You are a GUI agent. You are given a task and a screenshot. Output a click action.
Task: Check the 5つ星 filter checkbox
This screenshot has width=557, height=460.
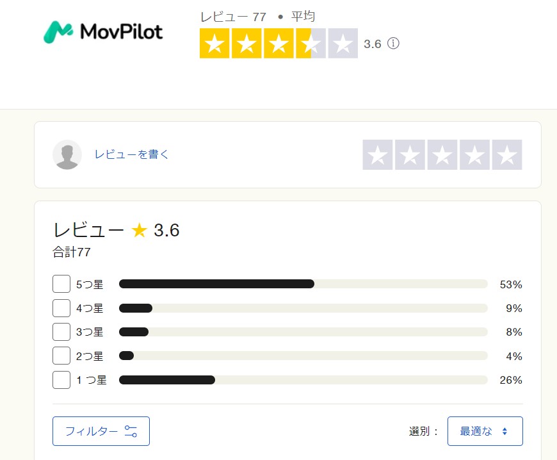61,284
